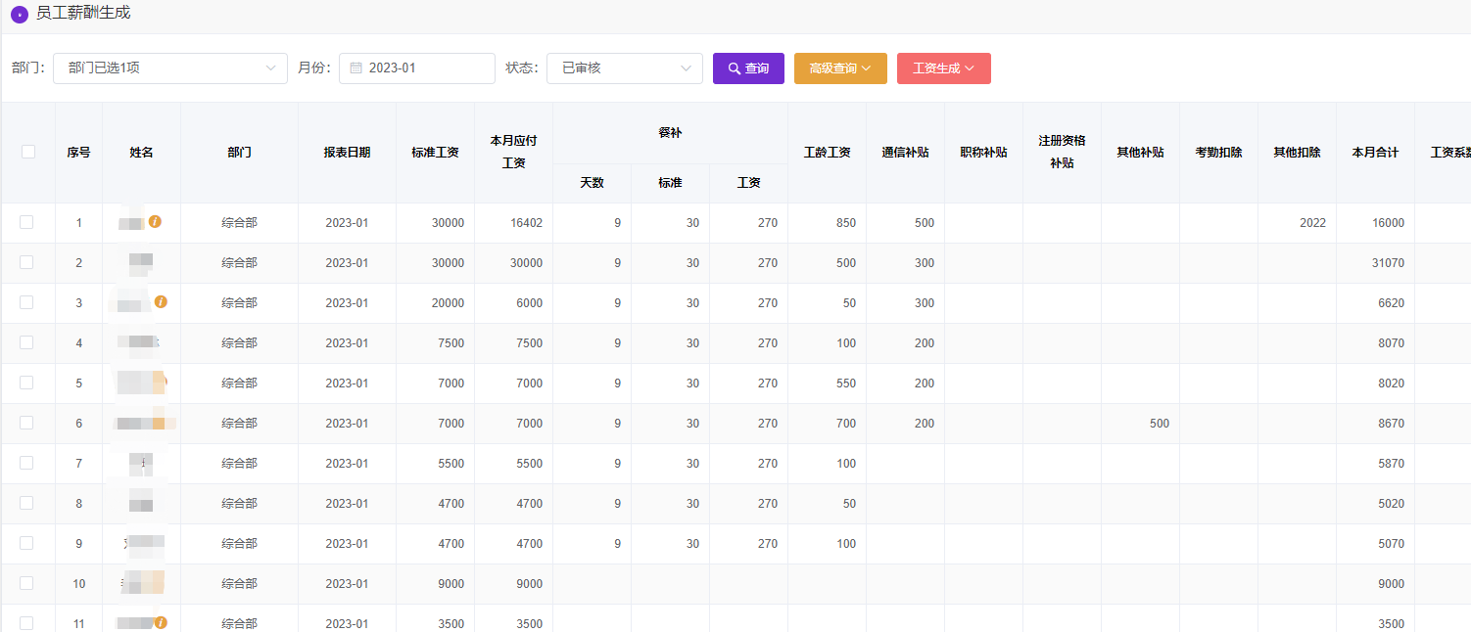
Task: Click the 2022 value in 其他扣除 column
Action: [x=1312, y=223]
